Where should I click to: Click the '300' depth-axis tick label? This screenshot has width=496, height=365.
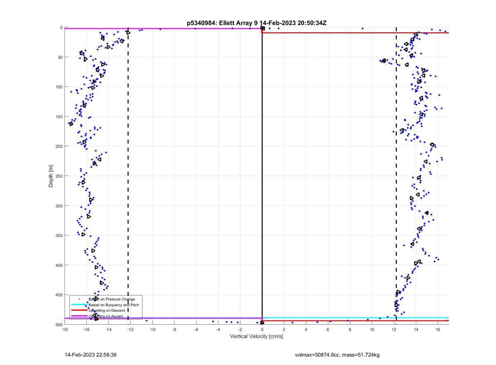[59, 206]
